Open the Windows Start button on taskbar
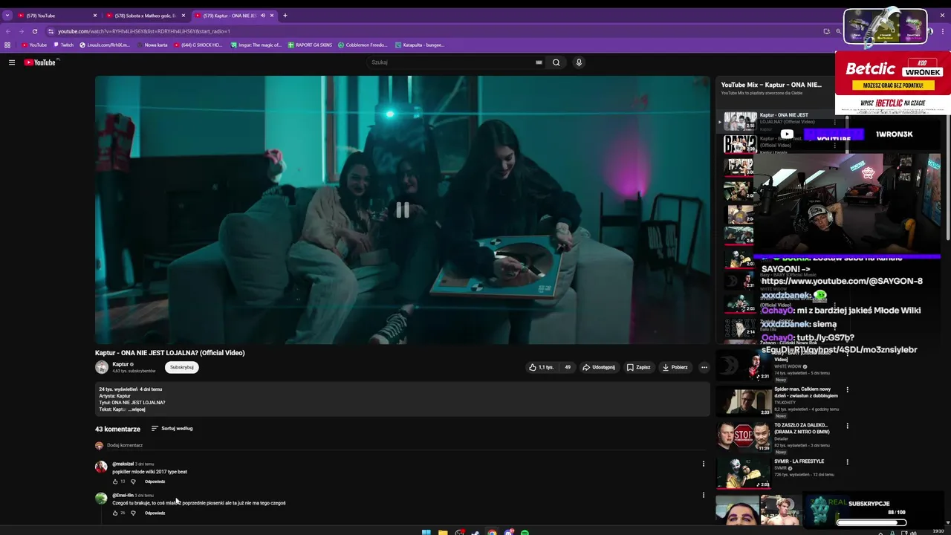Image resolution: width=951 pixels, height=535 pixels. [x=426, y=532]
